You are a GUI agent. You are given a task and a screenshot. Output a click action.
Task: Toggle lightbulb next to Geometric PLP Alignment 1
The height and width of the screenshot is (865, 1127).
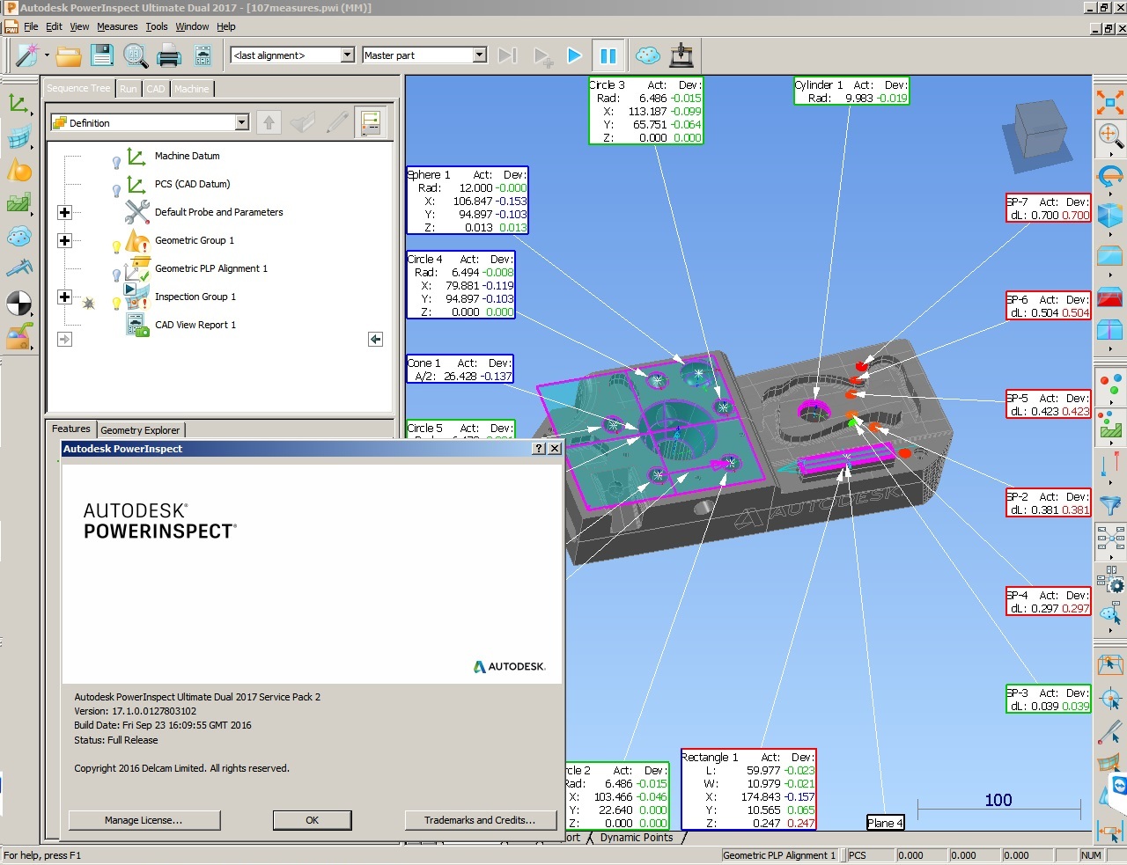(x=116, y=275)
